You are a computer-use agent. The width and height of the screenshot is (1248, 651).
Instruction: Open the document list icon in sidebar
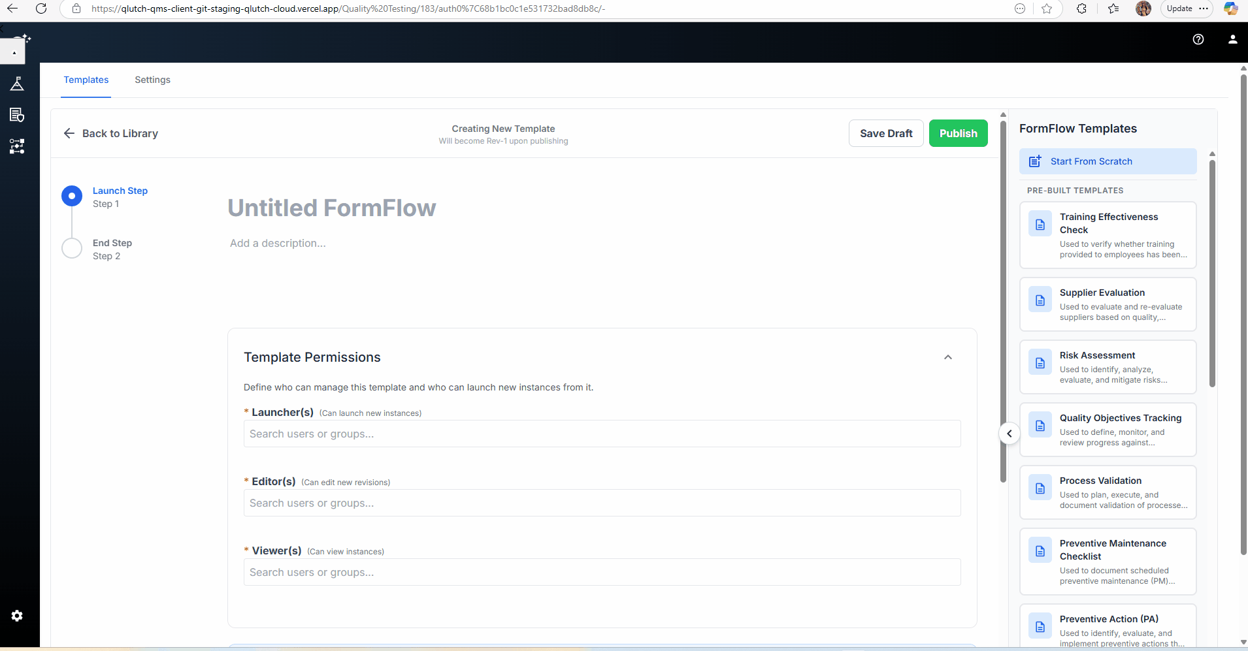tap(17, 115)
